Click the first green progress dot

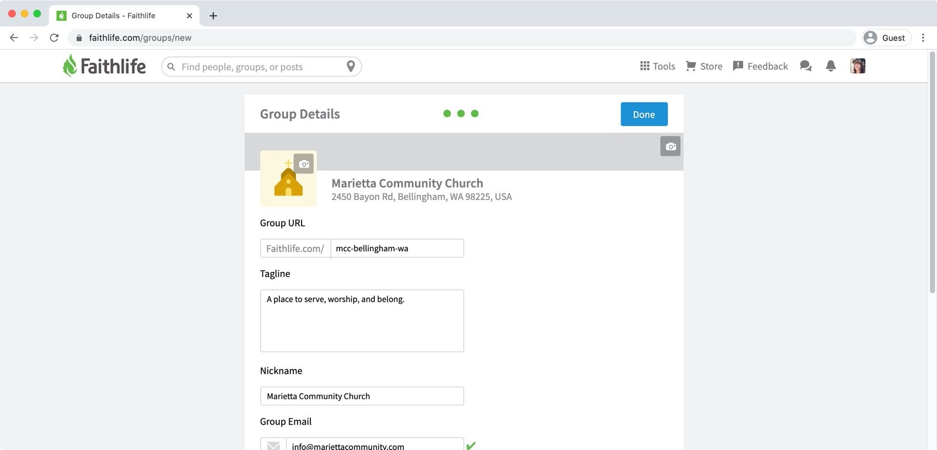pyautogui.click(x=447, y=113)
